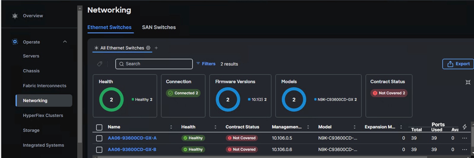The image size is (474, 158).
Task: Click the tag icon beside search
Action: pyautogui.click(x=100, y=64)
